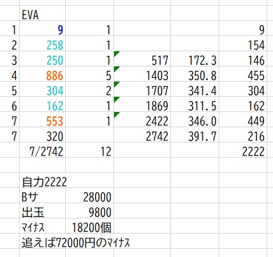Select the 出玉 label cell

(x=42, y=212)
